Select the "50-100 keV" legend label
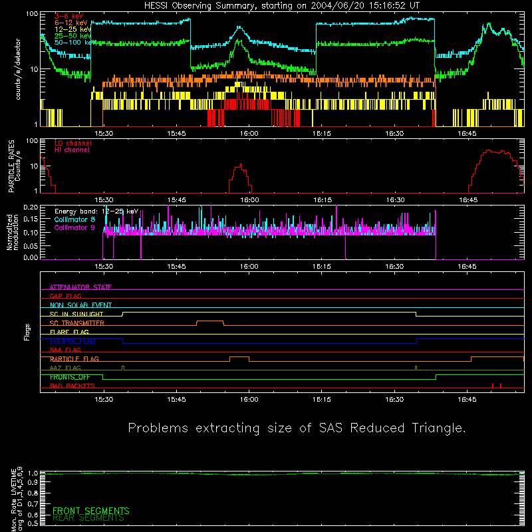The image size is (532, 532). (x=74, y=42)
